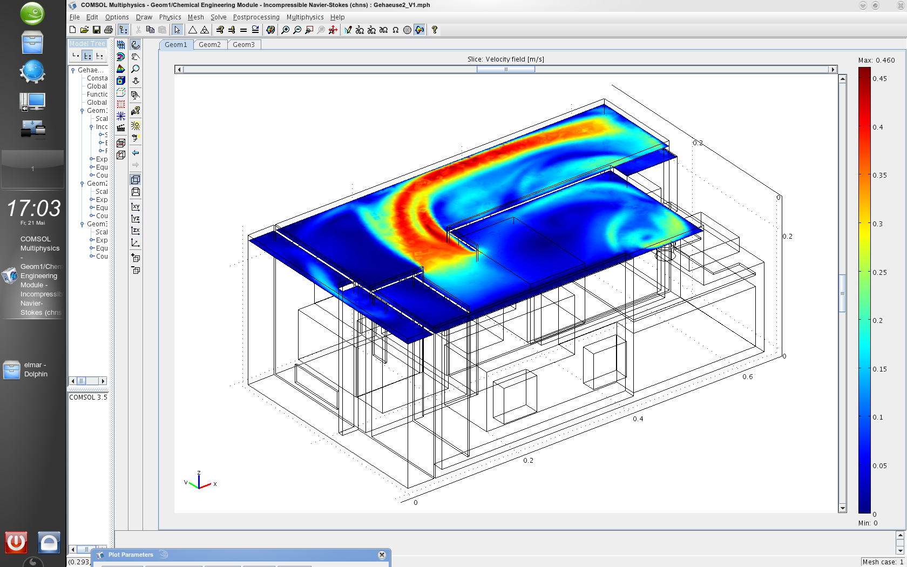This screenshot has height=567, width=907.
Task: Open the Physics menu
Action: point(170,17)
